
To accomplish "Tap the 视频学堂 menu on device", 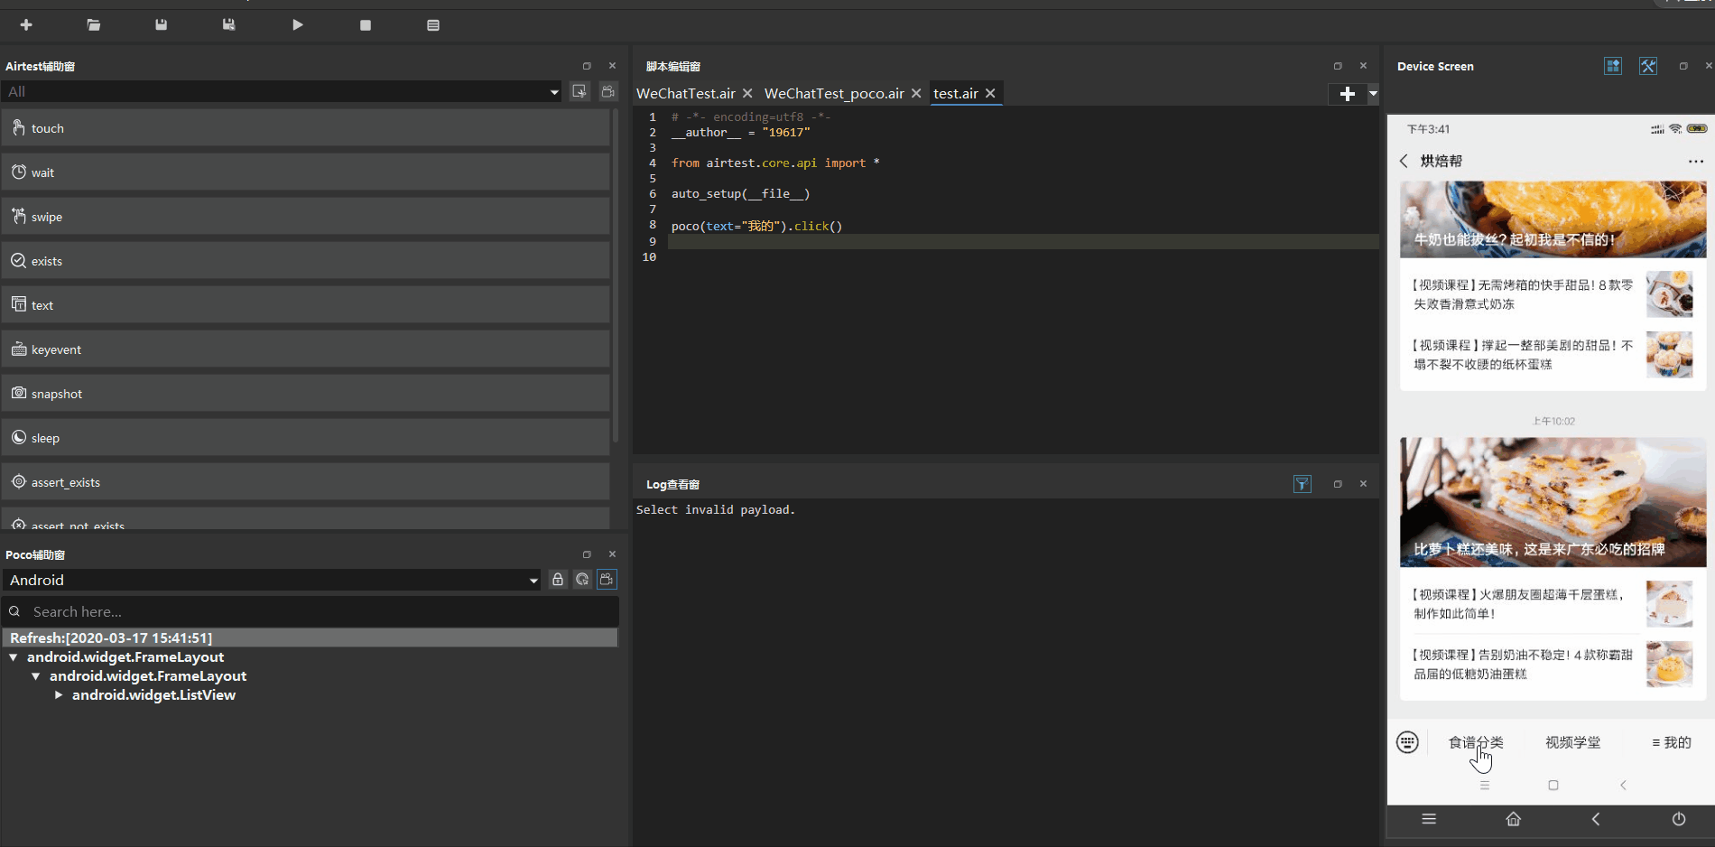I will [x=1573, y=742].
